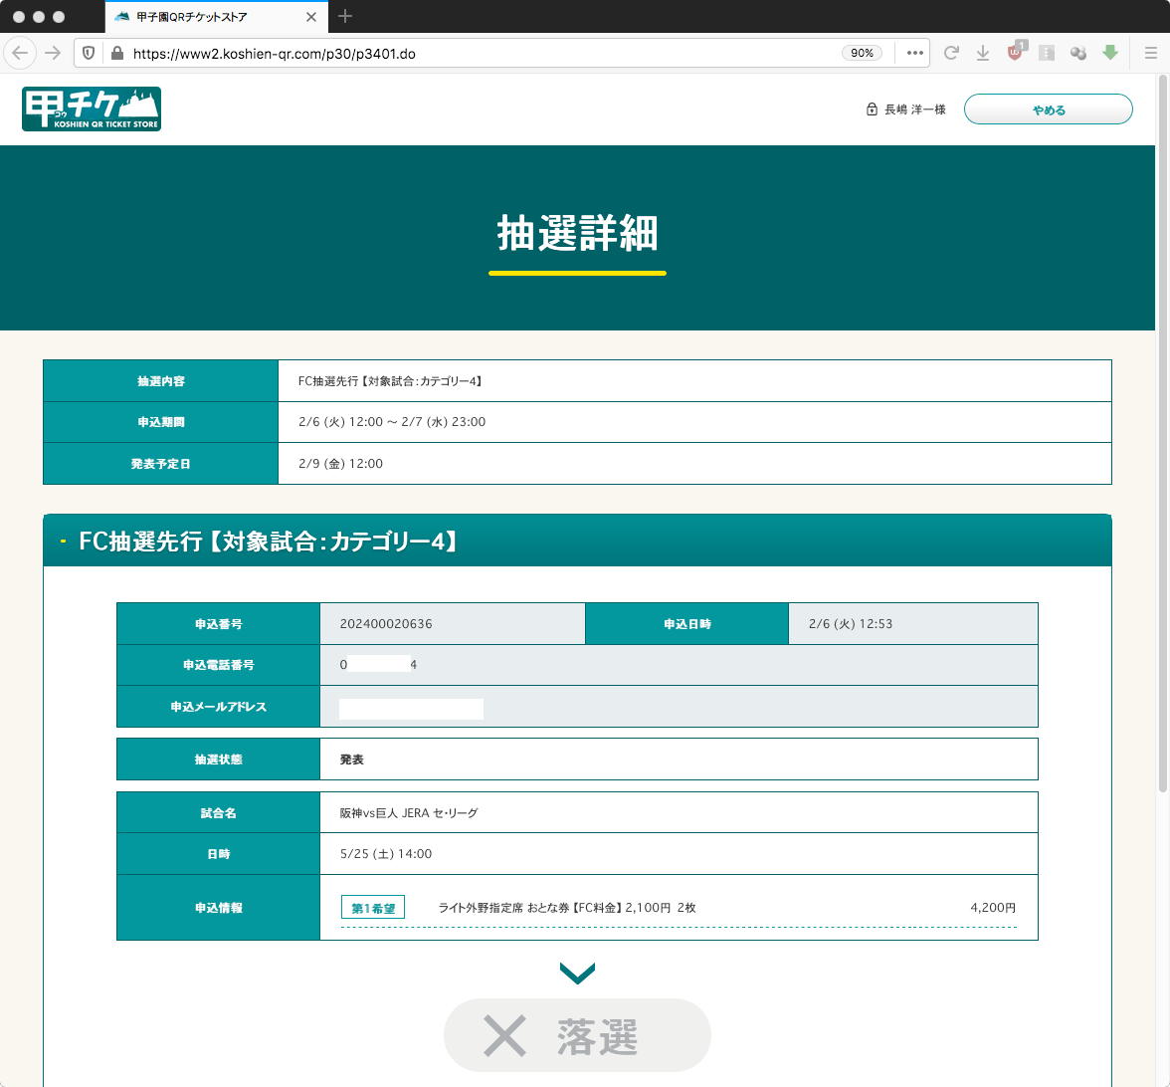Open the downloads arrow icon
This screenshot has width=1170, height=1087.
point(983,53)
